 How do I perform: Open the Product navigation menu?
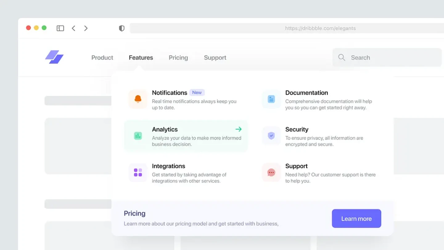[102, 58]
